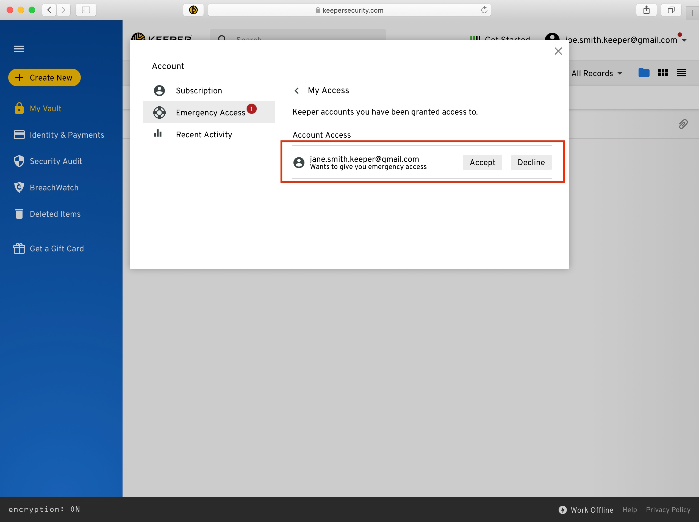Viewport: 699px width, 522px height.
Task: Decline emergency access from jane.smith.keeper
Action: pos(531,162)
